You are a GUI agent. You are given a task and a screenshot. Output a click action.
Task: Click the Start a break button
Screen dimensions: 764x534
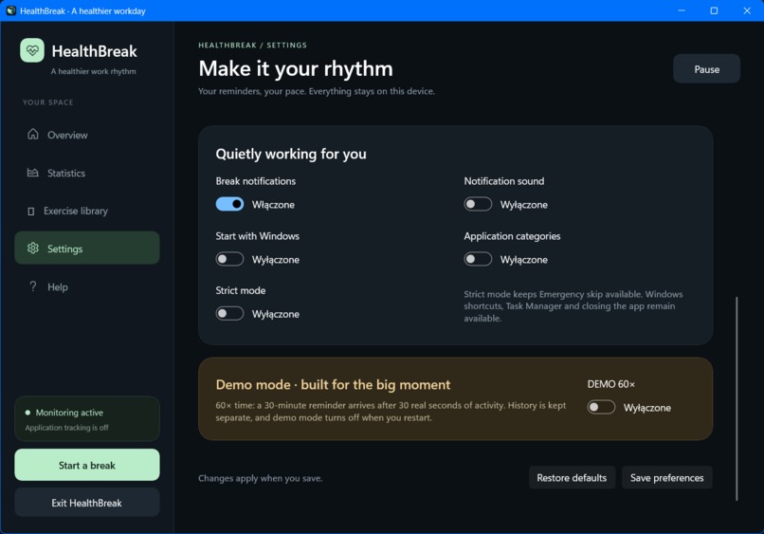pos(87,465)
